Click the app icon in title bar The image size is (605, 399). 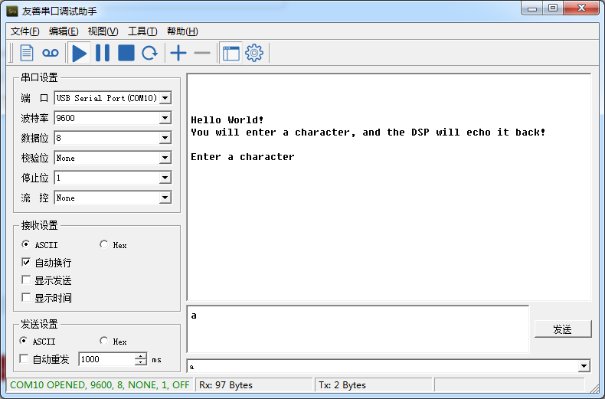point(12,11)
